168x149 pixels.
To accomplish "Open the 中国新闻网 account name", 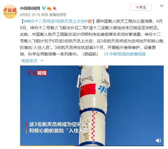I will pyautogui.click(x=30, y=8).
